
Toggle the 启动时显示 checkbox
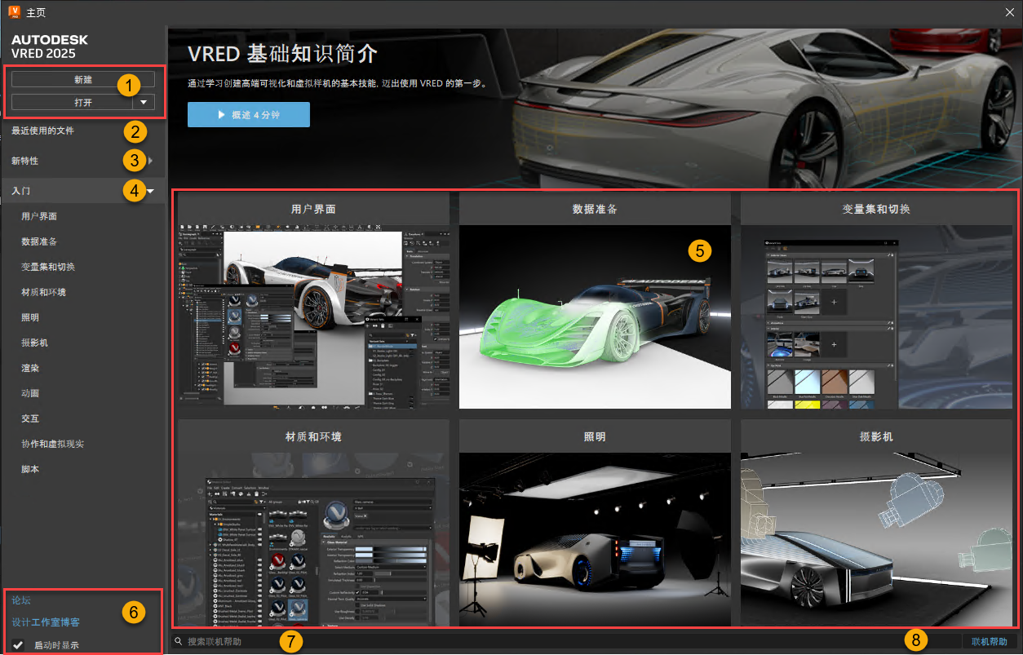coord(18,645)
